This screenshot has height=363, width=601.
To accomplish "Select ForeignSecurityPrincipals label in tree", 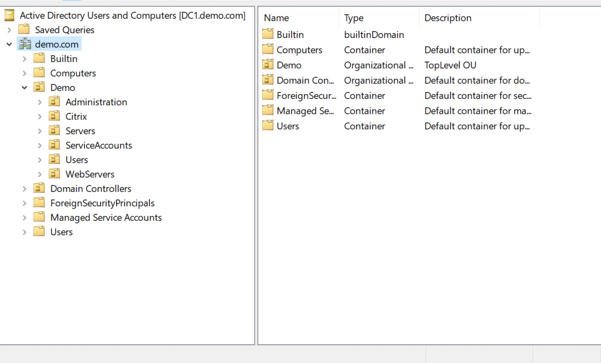I will click(x=102, y=203).
